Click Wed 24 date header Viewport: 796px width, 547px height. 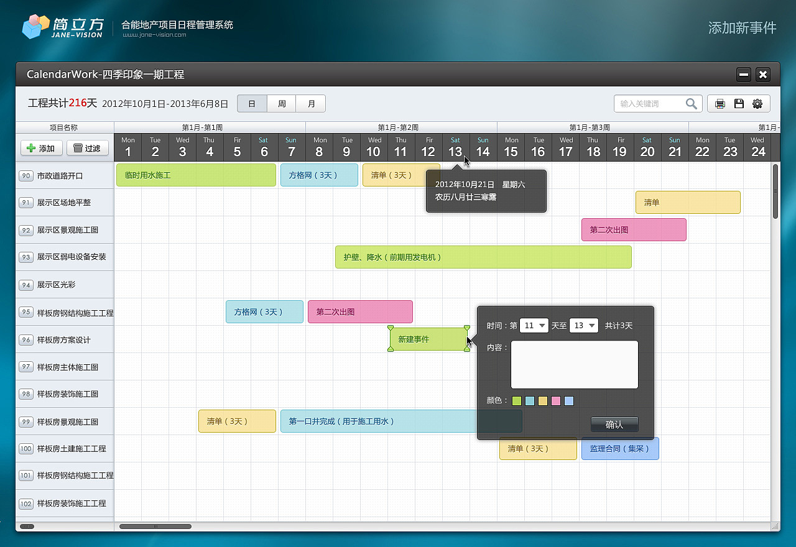click(757, 147)
